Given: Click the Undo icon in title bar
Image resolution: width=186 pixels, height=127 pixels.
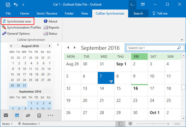Looking at the screenshot, I should click(x=16, y=4).
